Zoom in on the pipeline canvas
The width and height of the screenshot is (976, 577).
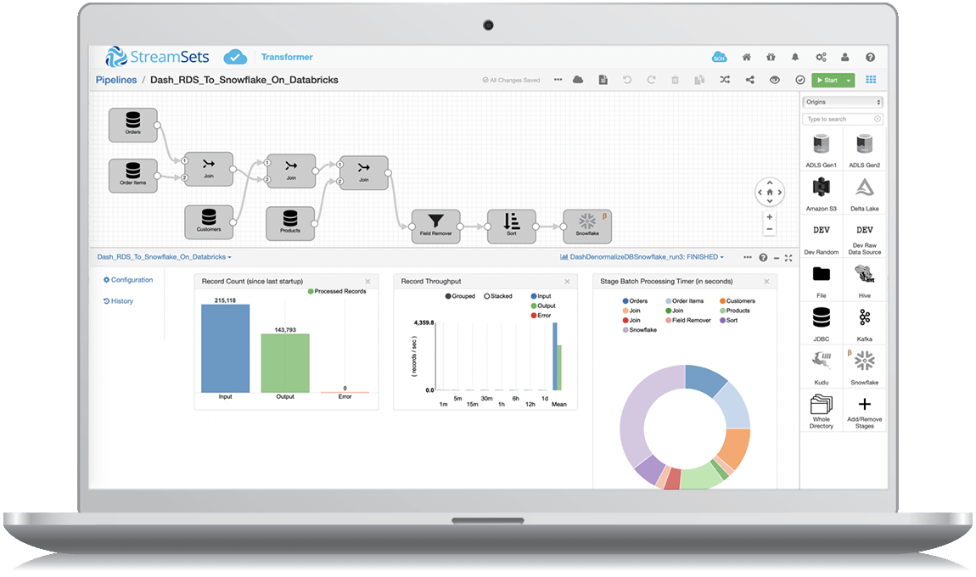(770, 217)
